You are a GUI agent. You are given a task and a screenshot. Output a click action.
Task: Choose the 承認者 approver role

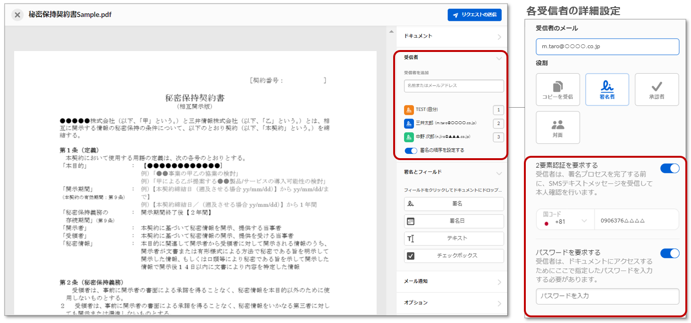tap(657, 89)
